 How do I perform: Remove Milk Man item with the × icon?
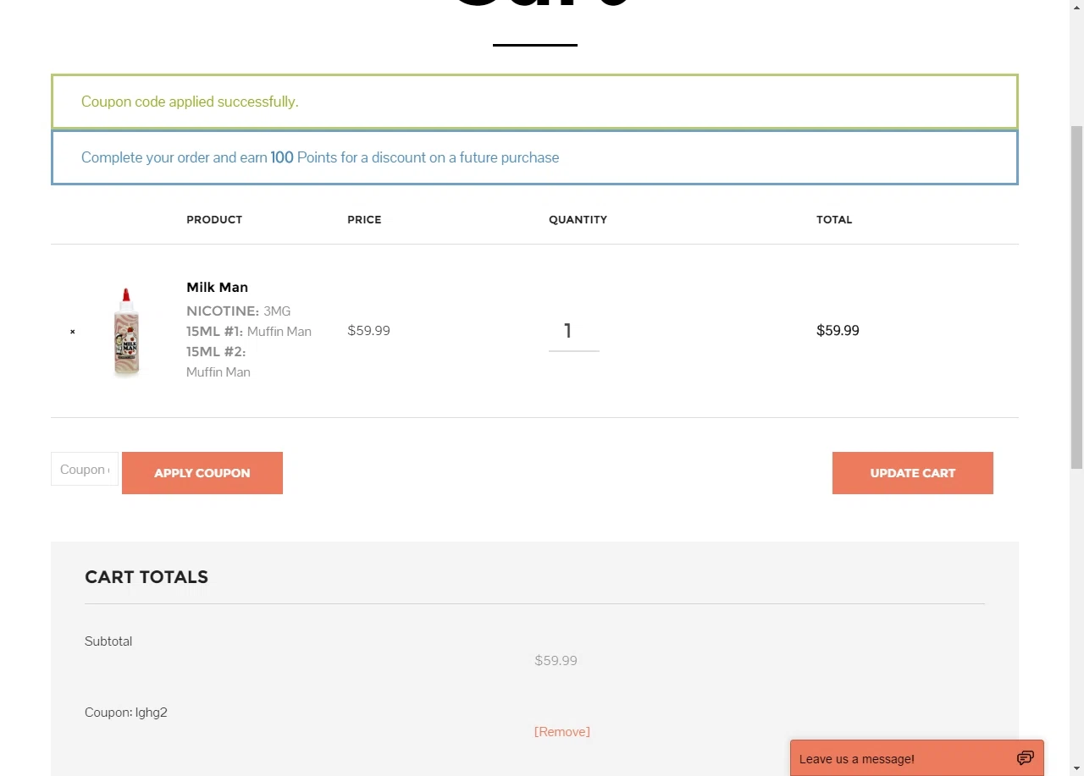click(x=72, y=332)
